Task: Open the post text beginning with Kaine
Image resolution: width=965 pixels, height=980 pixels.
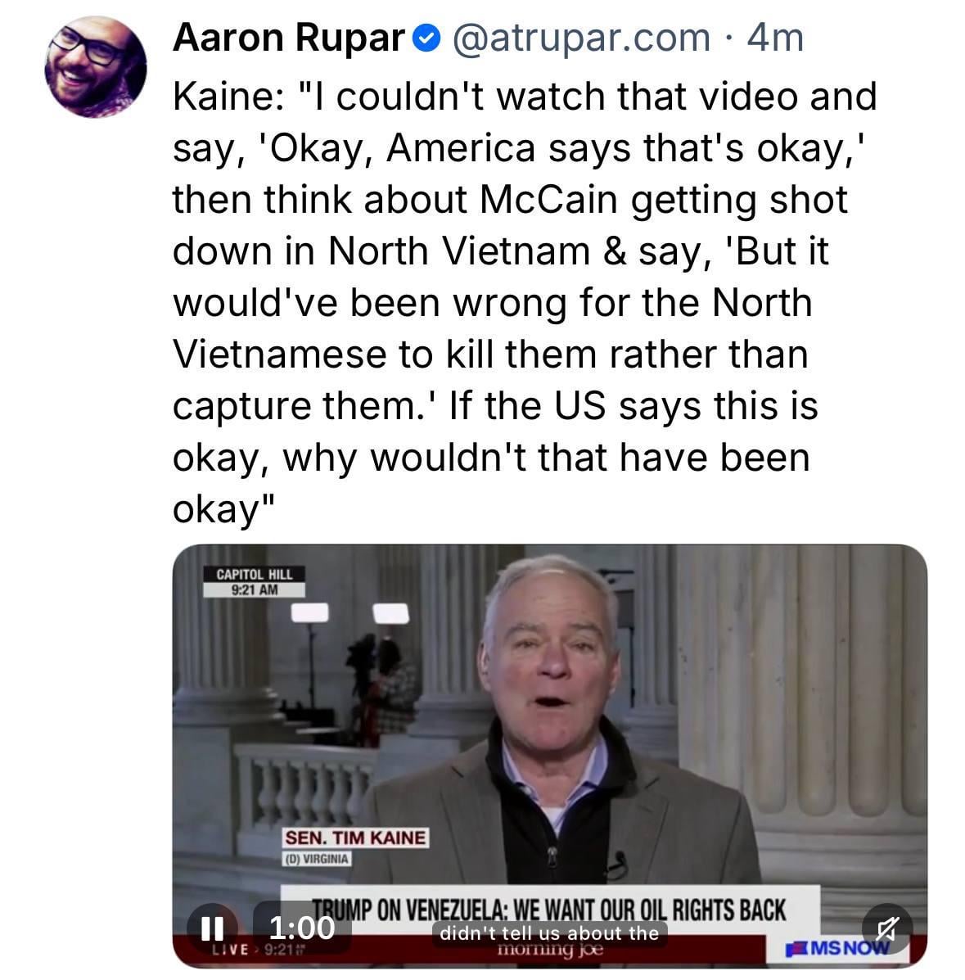Action: (524, 97)
